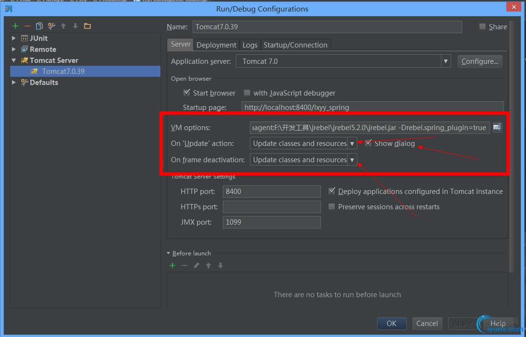The image size is (526, 337).
Task: Select Remote label in tree
Action: (x=43, y=49)
